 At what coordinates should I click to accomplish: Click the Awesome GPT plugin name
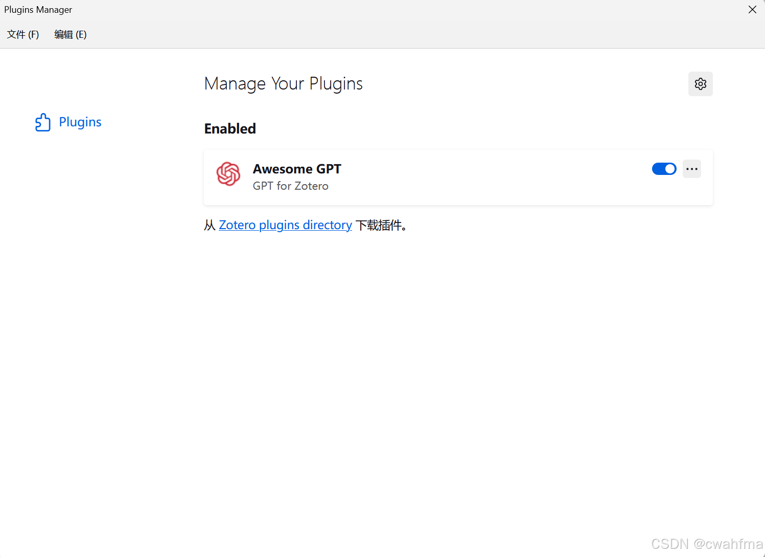(x=297, y=169)
